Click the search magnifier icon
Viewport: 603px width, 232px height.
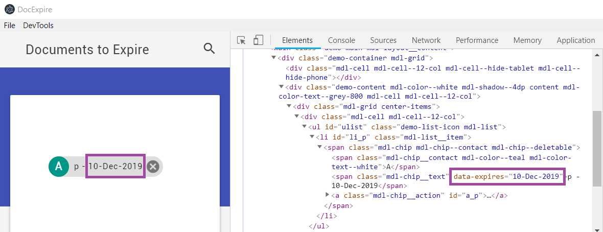tap(209, 49)
